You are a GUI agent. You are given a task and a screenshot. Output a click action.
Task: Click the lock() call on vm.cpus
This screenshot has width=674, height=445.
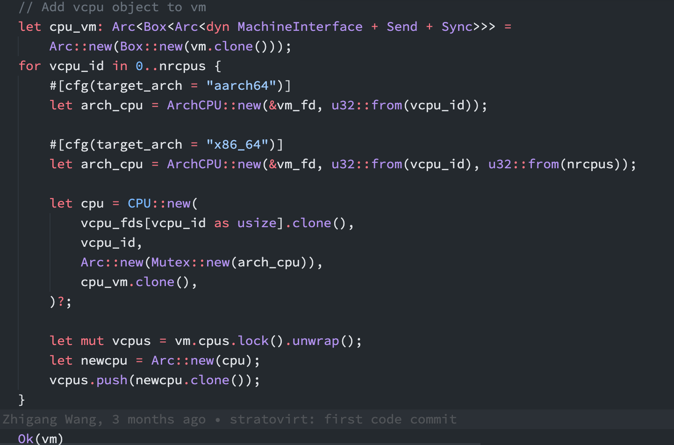[261, 341]
